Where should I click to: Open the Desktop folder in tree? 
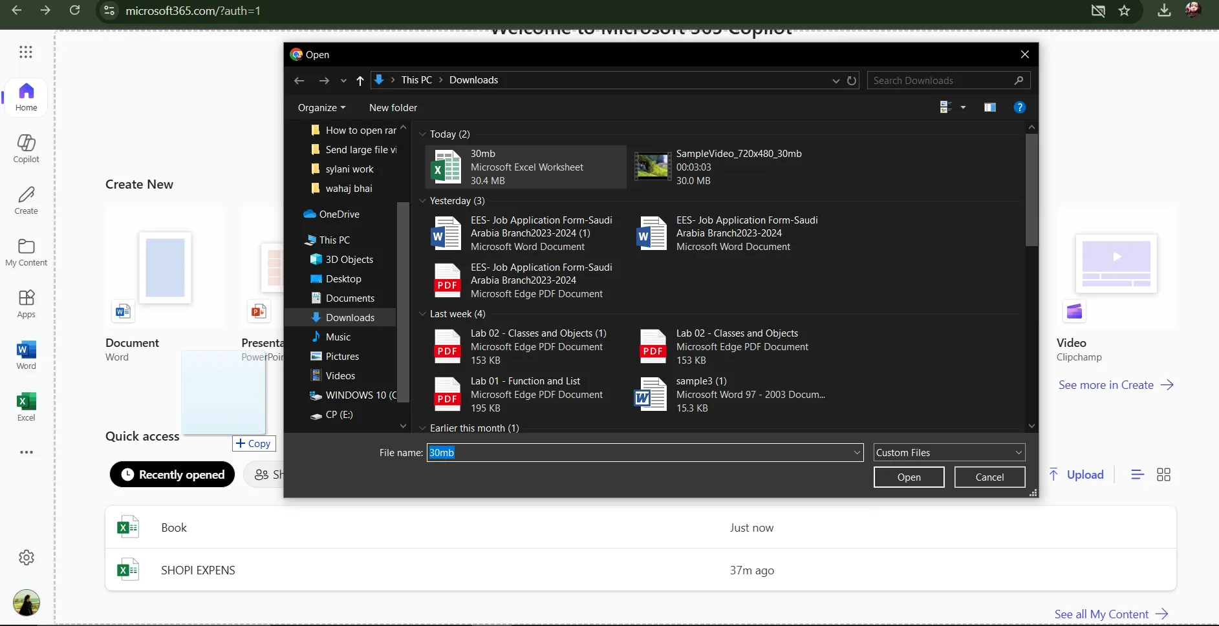click(343, 279)
